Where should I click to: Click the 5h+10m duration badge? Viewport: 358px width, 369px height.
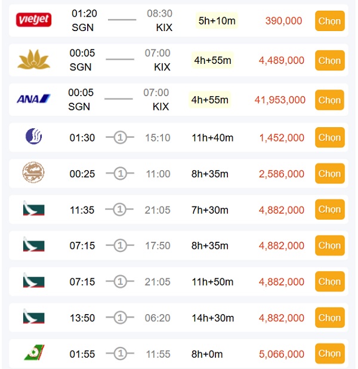(217, 21)
